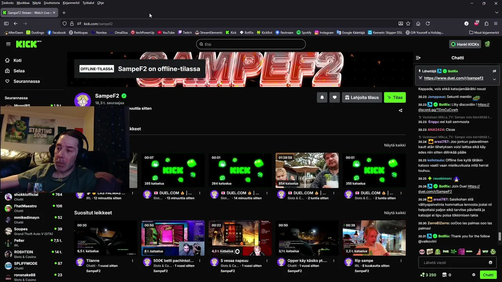Click the green Tilaa subscribe button
This screenshot has height=282, width=502.
point(395,98)
